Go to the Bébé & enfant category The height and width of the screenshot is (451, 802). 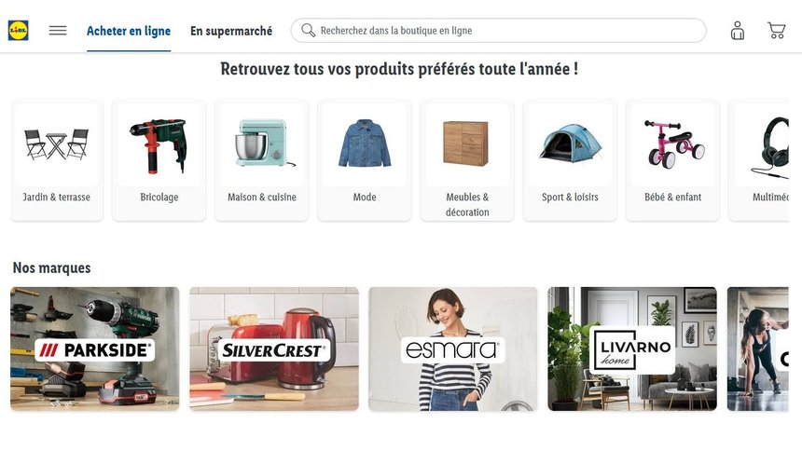(672, 160)
